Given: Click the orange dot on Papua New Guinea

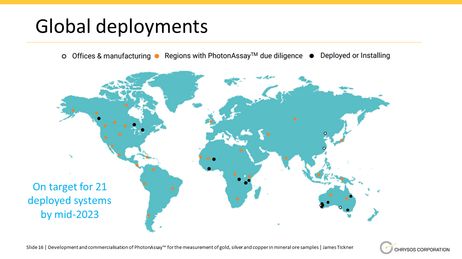Looking at the screenshot, I should point(342,179).
